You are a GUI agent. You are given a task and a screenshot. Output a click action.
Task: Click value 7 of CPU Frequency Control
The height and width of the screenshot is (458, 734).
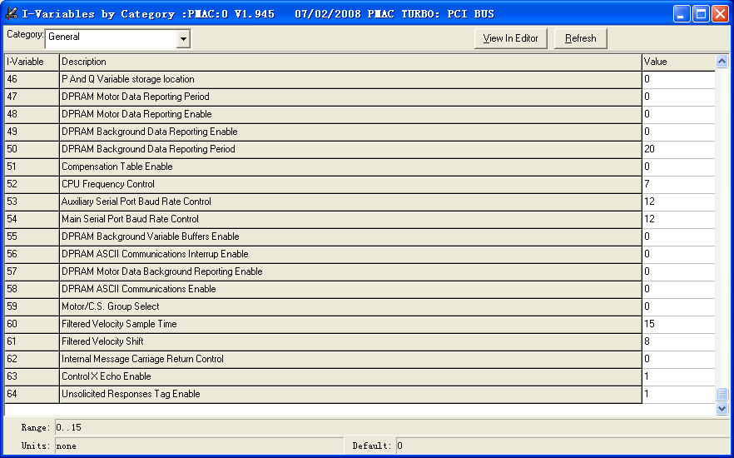[678, 184]
